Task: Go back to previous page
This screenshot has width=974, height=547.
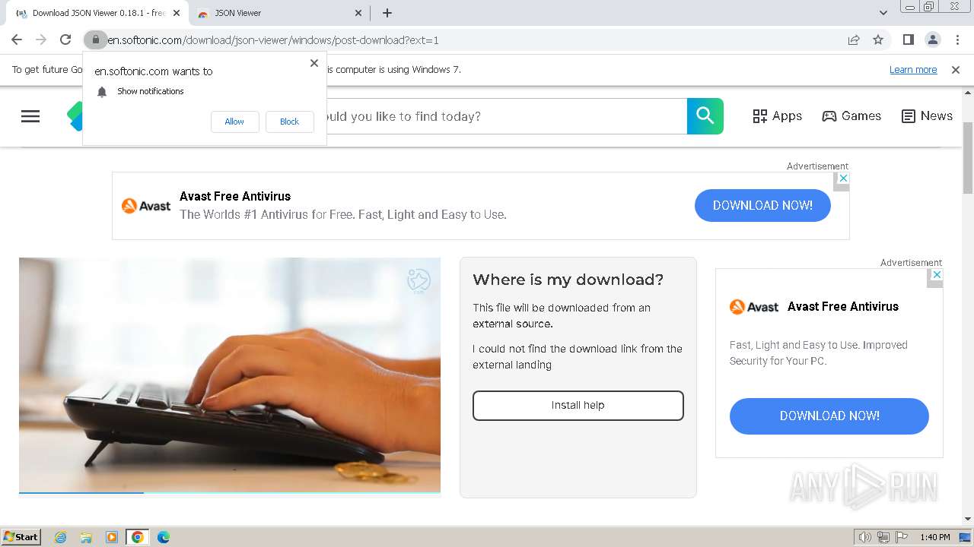Action: tap(17, 40)
